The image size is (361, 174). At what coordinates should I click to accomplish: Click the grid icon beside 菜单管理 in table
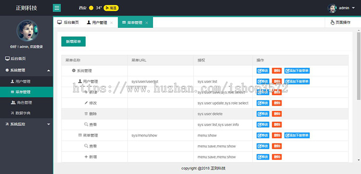click(80, 135)
